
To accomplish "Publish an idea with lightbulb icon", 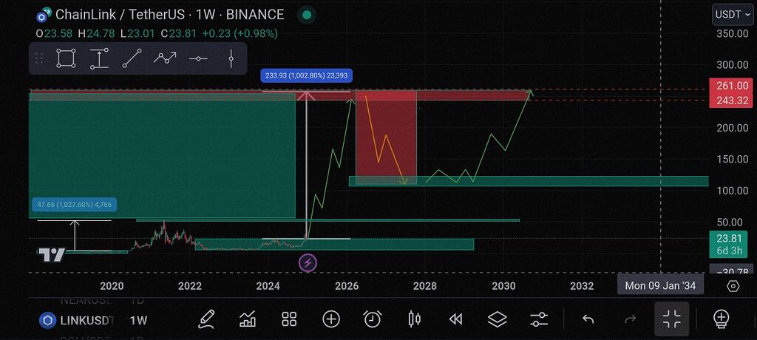I will 721,319.
